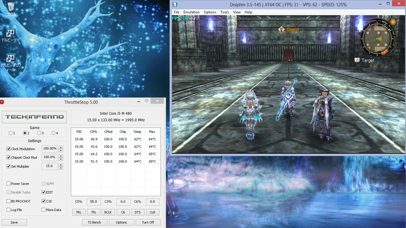The image size is (406, 228).
Task: Increase Clock Modulation with up arrow
Action: tap(61, 148)
